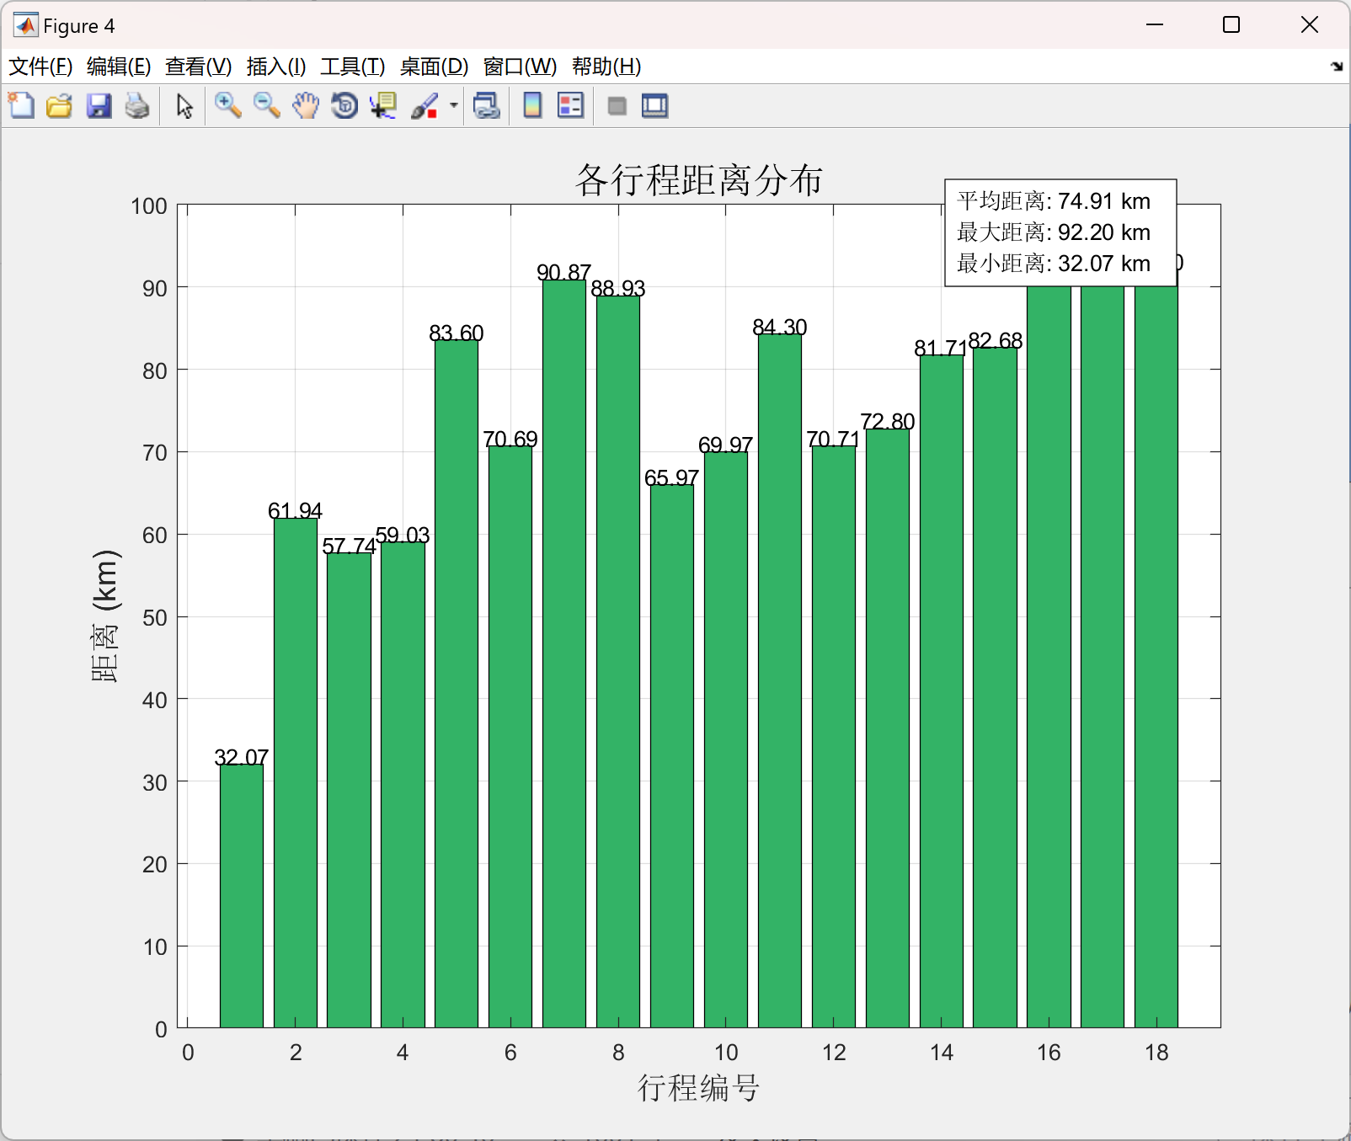
Task: Select the chart title 各行程距离分布
Action: [x=699, y=180]
